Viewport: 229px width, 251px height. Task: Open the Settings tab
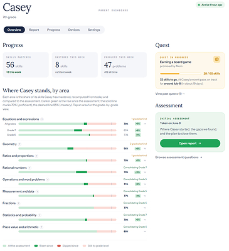93,30
